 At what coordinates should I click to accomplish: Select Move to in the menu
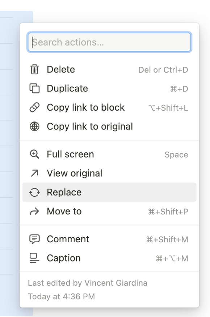pyautogui.click(x=64, y=211)
